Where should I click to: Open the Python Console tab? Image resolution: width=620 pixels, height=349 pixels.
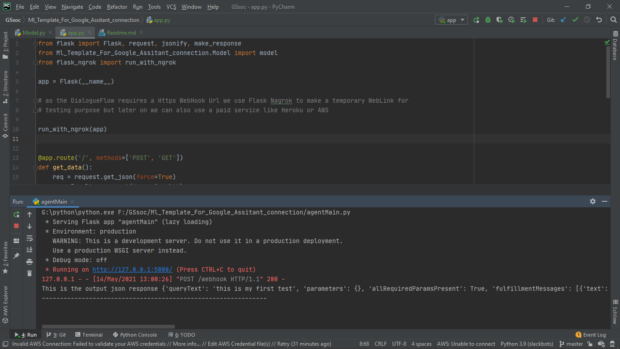point(135,334)
